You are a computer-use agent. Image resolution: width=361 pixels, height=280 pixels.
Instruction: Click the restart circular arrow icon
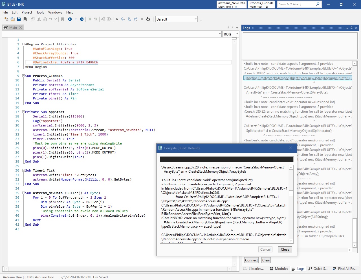click(x=148, y=19)
